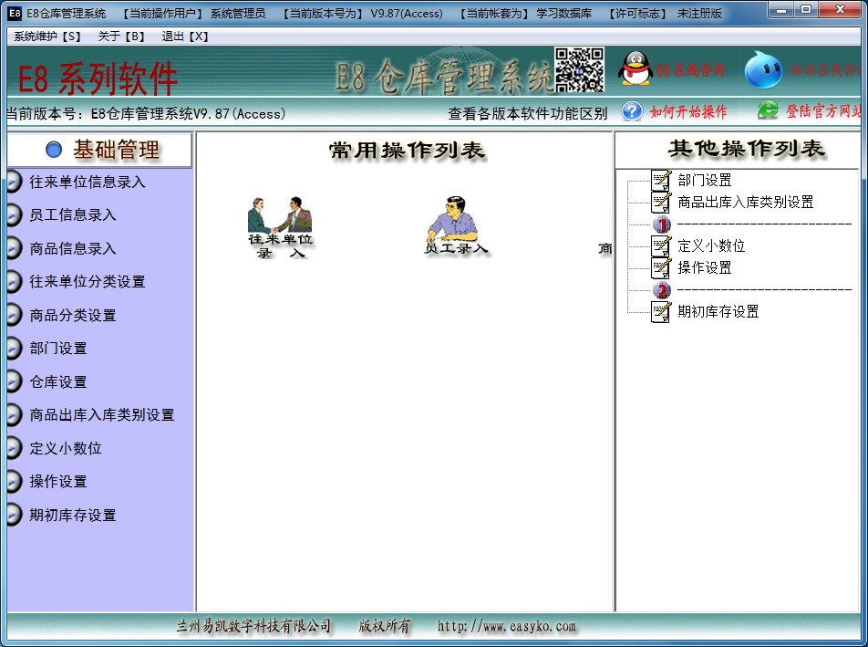
Task: Click the numbered 2 separator icon
Action: (662, 289)
